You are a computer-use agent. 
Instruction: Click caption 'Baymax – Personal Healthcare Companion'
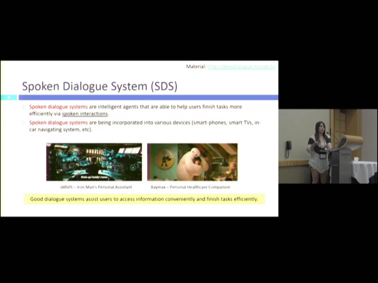click(190, 187)
